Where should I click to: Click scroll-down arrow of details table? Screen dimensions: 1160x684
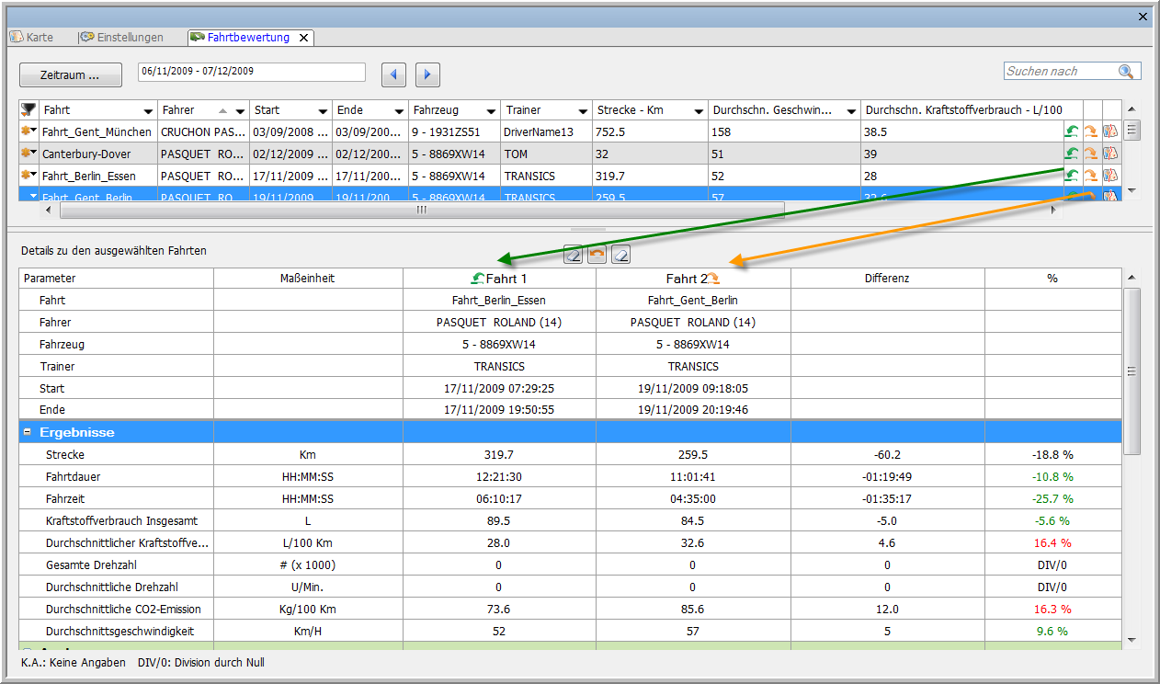[1132, 639]
